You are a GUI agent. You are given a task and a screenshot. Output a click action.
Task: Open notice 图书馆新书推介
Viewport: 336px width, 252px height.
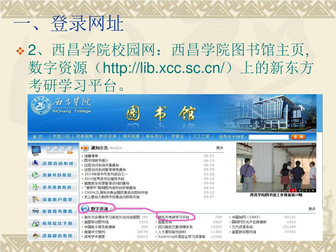96,160
